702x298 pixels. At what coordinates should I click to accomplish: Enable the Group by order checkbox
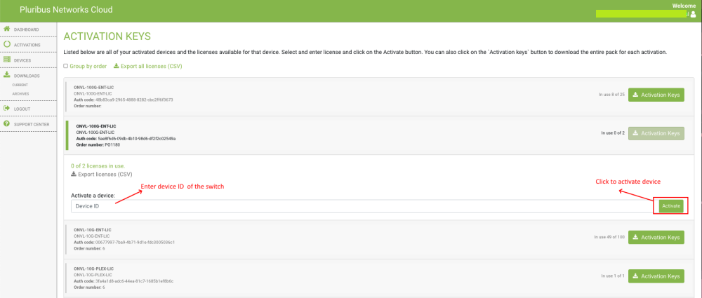[66, 66]
